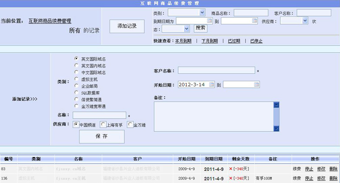
Task: Click 备注 textarea scroll-down arrow
Action: click(276, 128)
